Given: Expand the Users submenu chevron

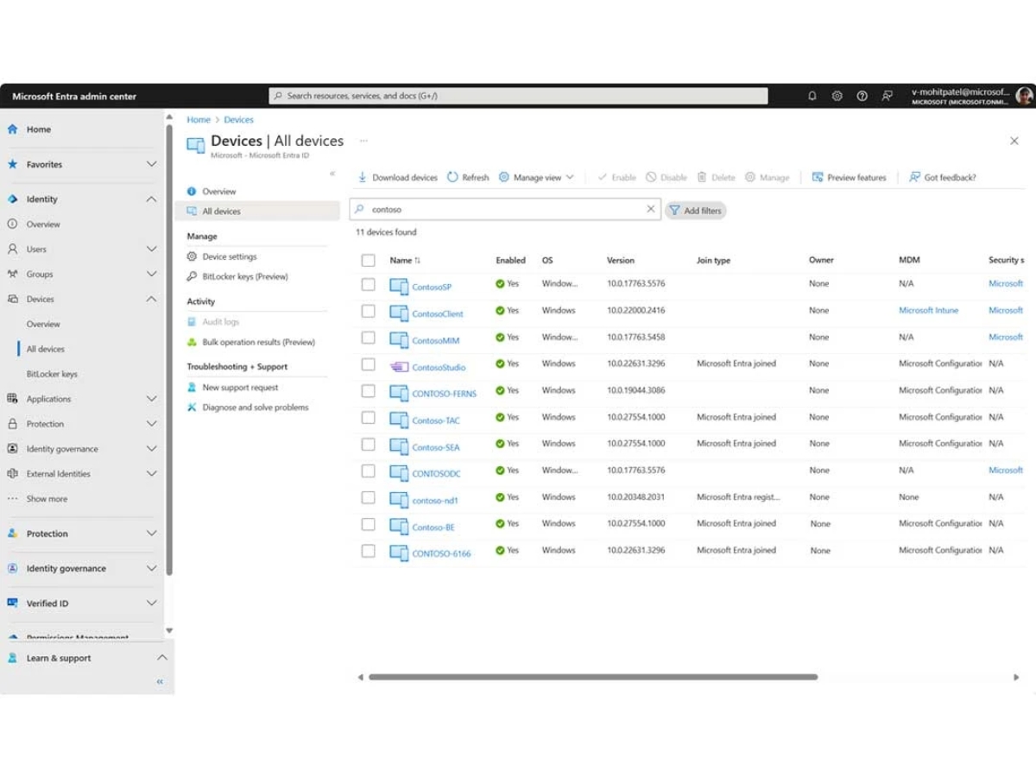Looking at the screenshot, I should point(151,249).
